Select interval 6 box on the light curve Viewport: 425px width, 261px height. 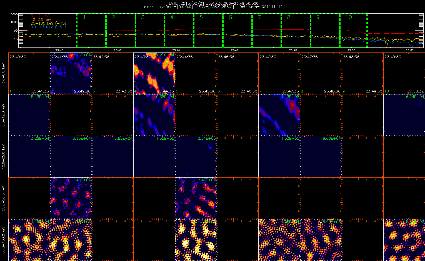pyautogui.click(x=237, y=30)
